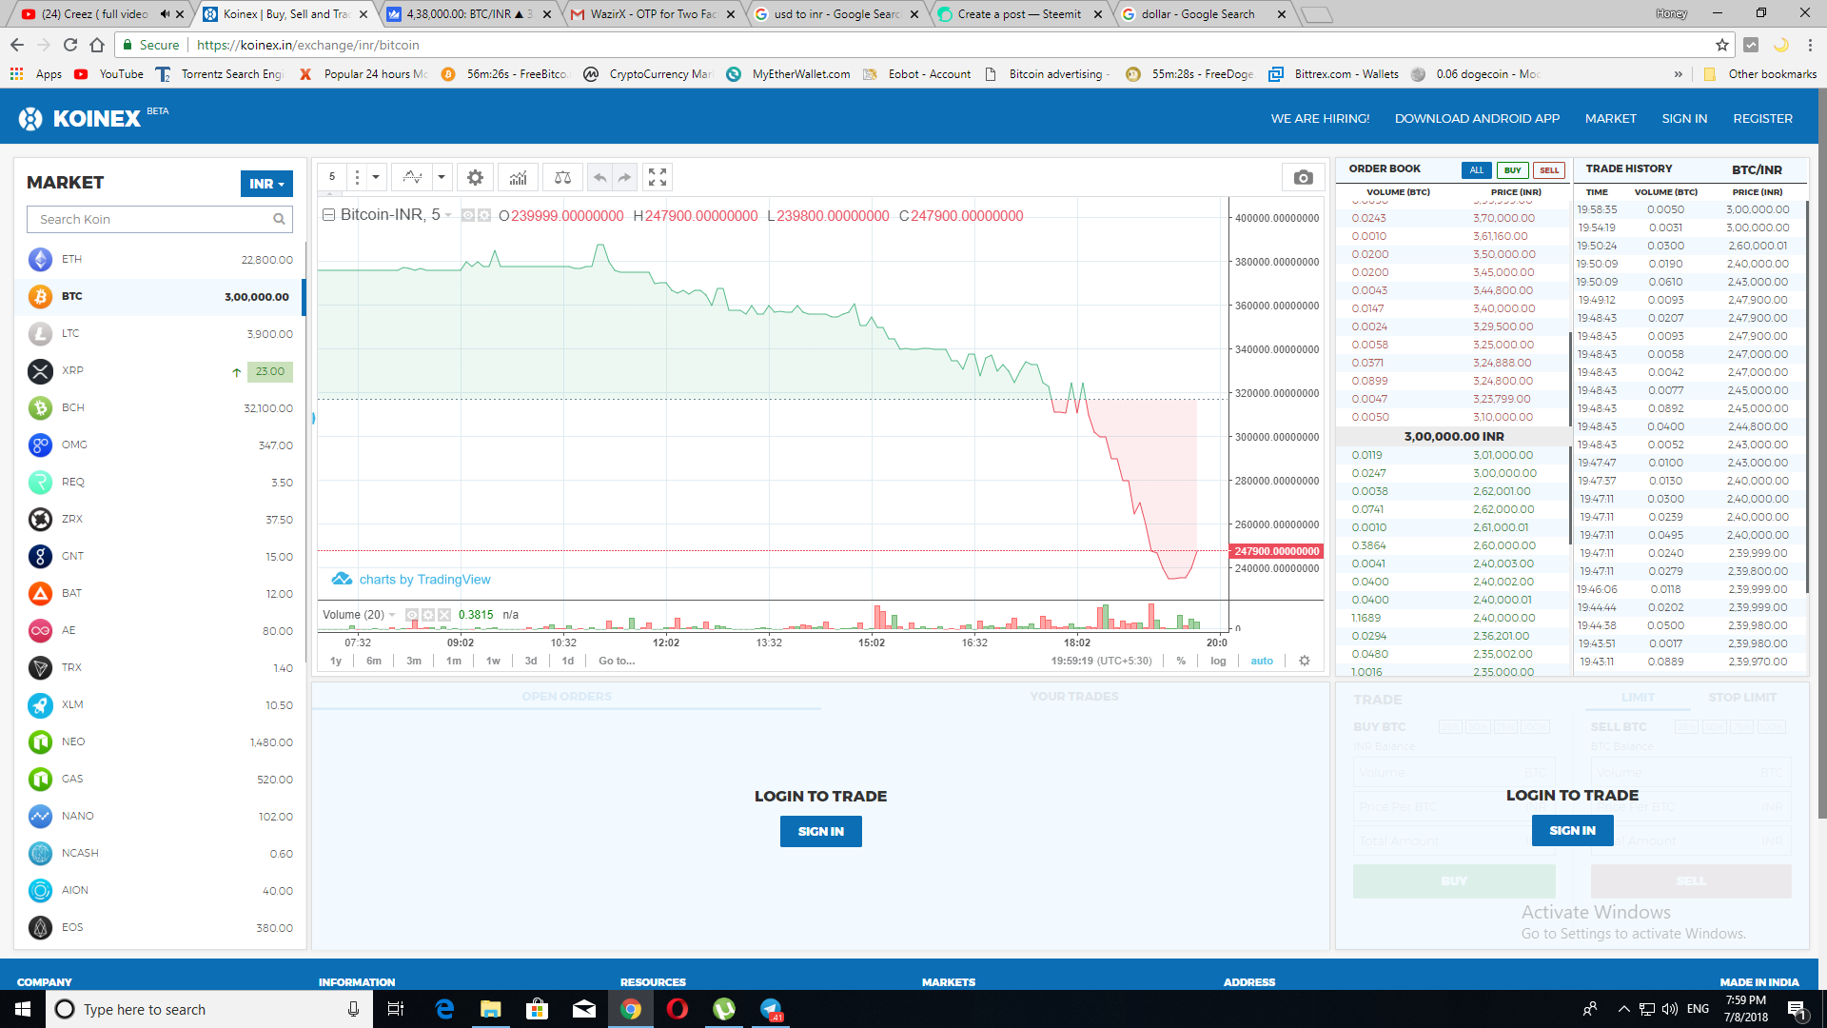
Task: Open Other bookmarks folder
Action: [1760, 74]
